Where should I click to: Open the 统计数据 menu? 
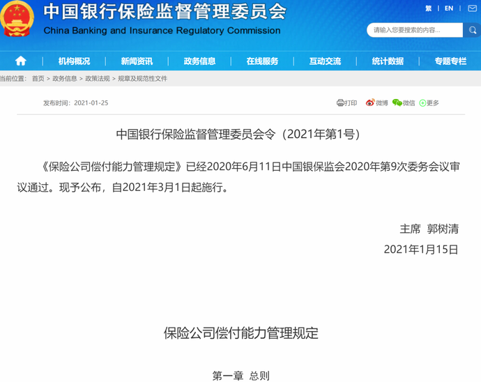point(388,61)
